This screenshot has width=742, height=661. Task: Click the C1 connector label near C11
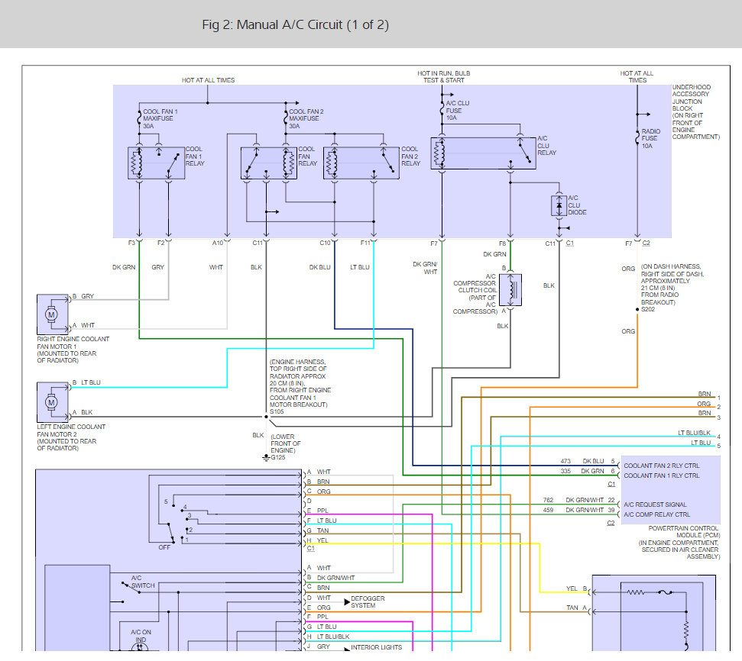click(x=570, y=243)
